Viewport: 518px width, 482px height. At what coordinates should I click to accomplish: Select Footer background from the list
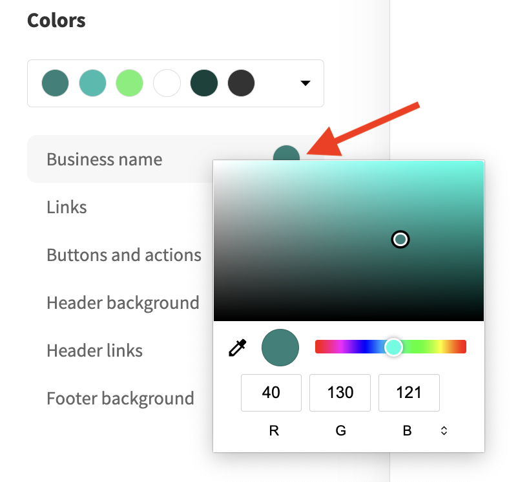(x=120, y=398)
